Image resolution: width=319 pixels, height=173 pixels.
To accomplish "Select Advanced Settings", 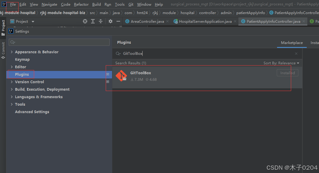I will 32,112.
